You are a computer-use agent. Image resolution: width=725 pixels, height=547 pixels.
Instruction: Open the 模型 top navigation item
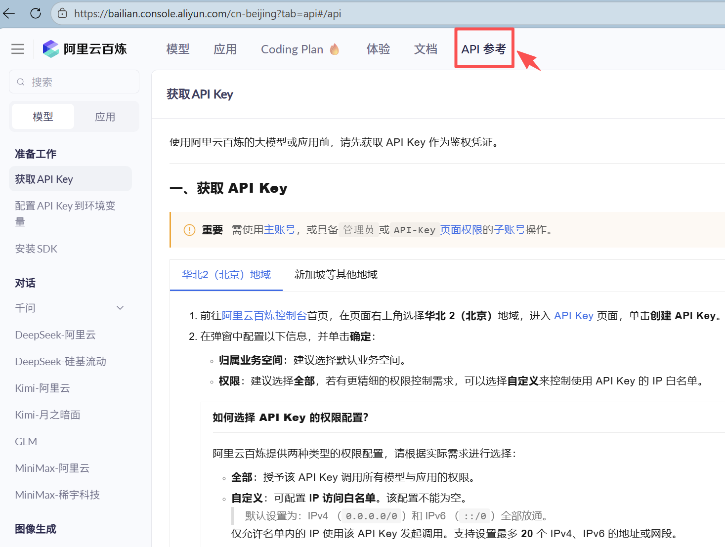click(x=178, y=49)
